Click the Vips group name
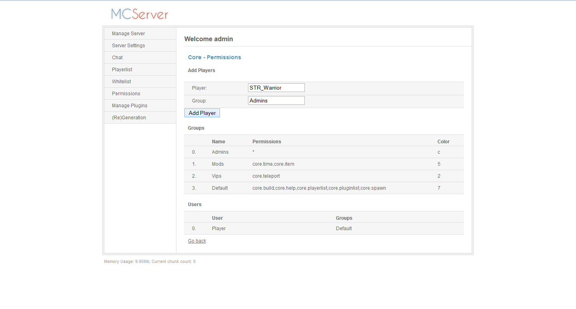Viewport: 576px width, 309px height. pyautogui.click(x=216, y=176)
